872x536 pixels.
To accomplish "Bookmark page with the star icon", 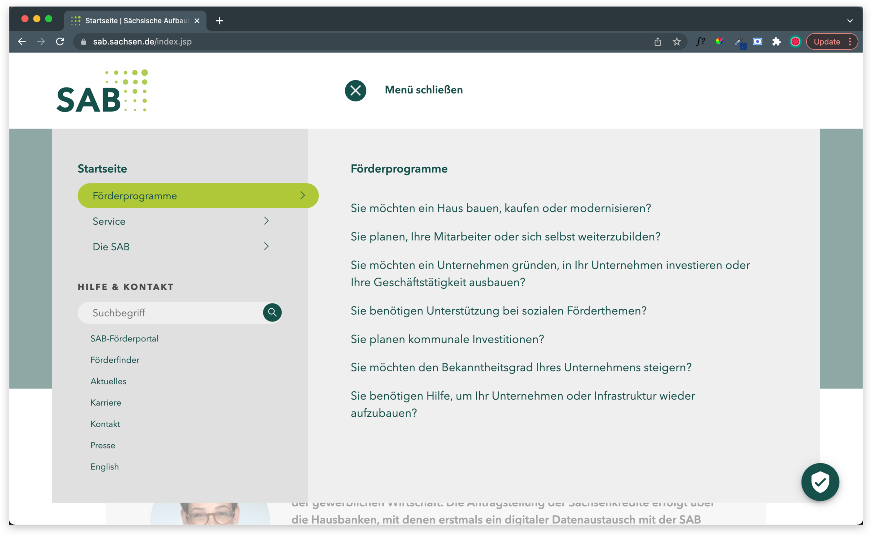I will click(676, 41).
